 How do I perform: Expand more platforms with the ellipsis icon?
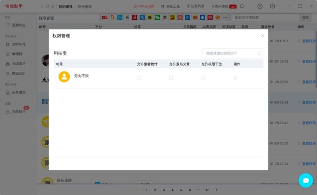point(225,17)
